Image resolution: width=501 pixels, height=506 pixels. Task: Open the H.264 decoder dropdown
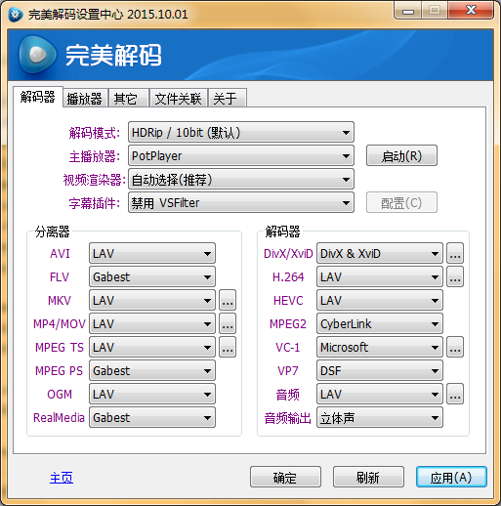coord(380,276)
